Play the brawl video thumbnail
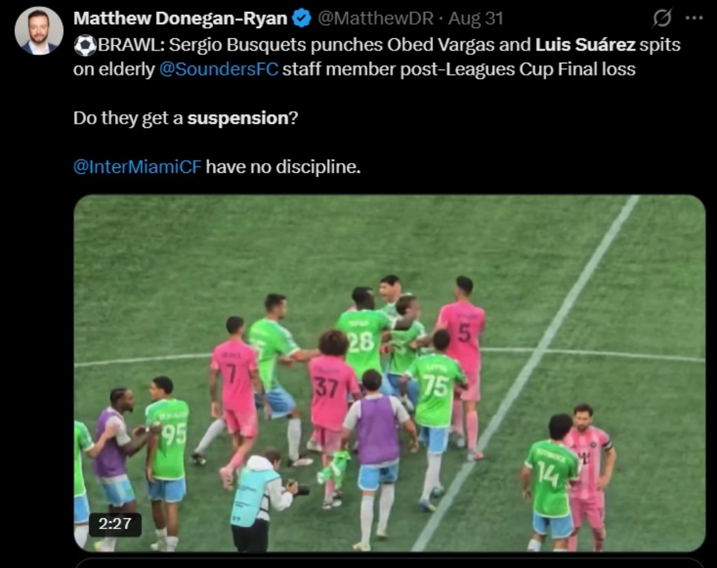Screen dimensions: 717x568 (389, 373)
